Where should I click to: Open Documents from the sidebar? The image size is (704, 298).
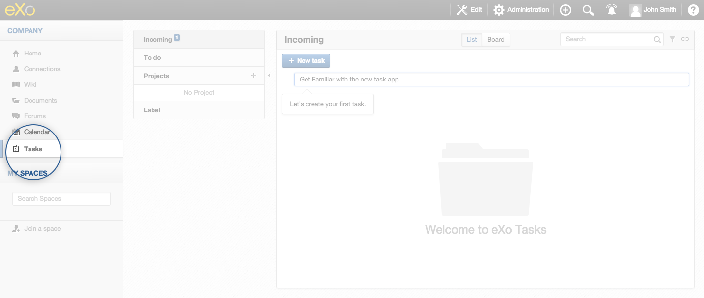point(40,100)
